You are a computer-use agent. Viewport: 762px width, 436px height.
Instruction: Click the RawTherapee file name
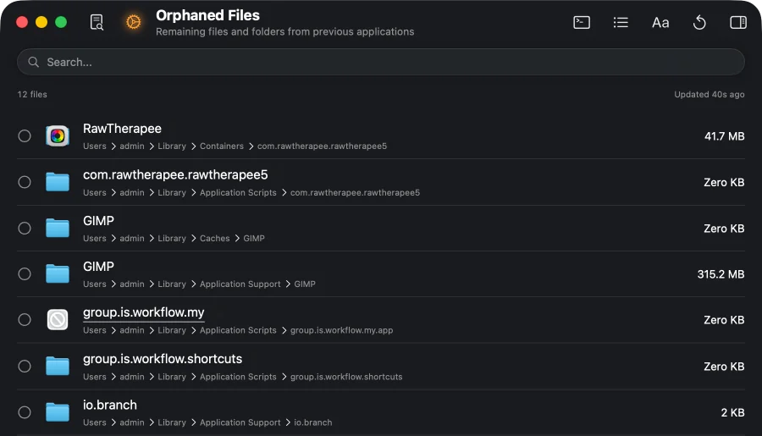pos(122,129)
